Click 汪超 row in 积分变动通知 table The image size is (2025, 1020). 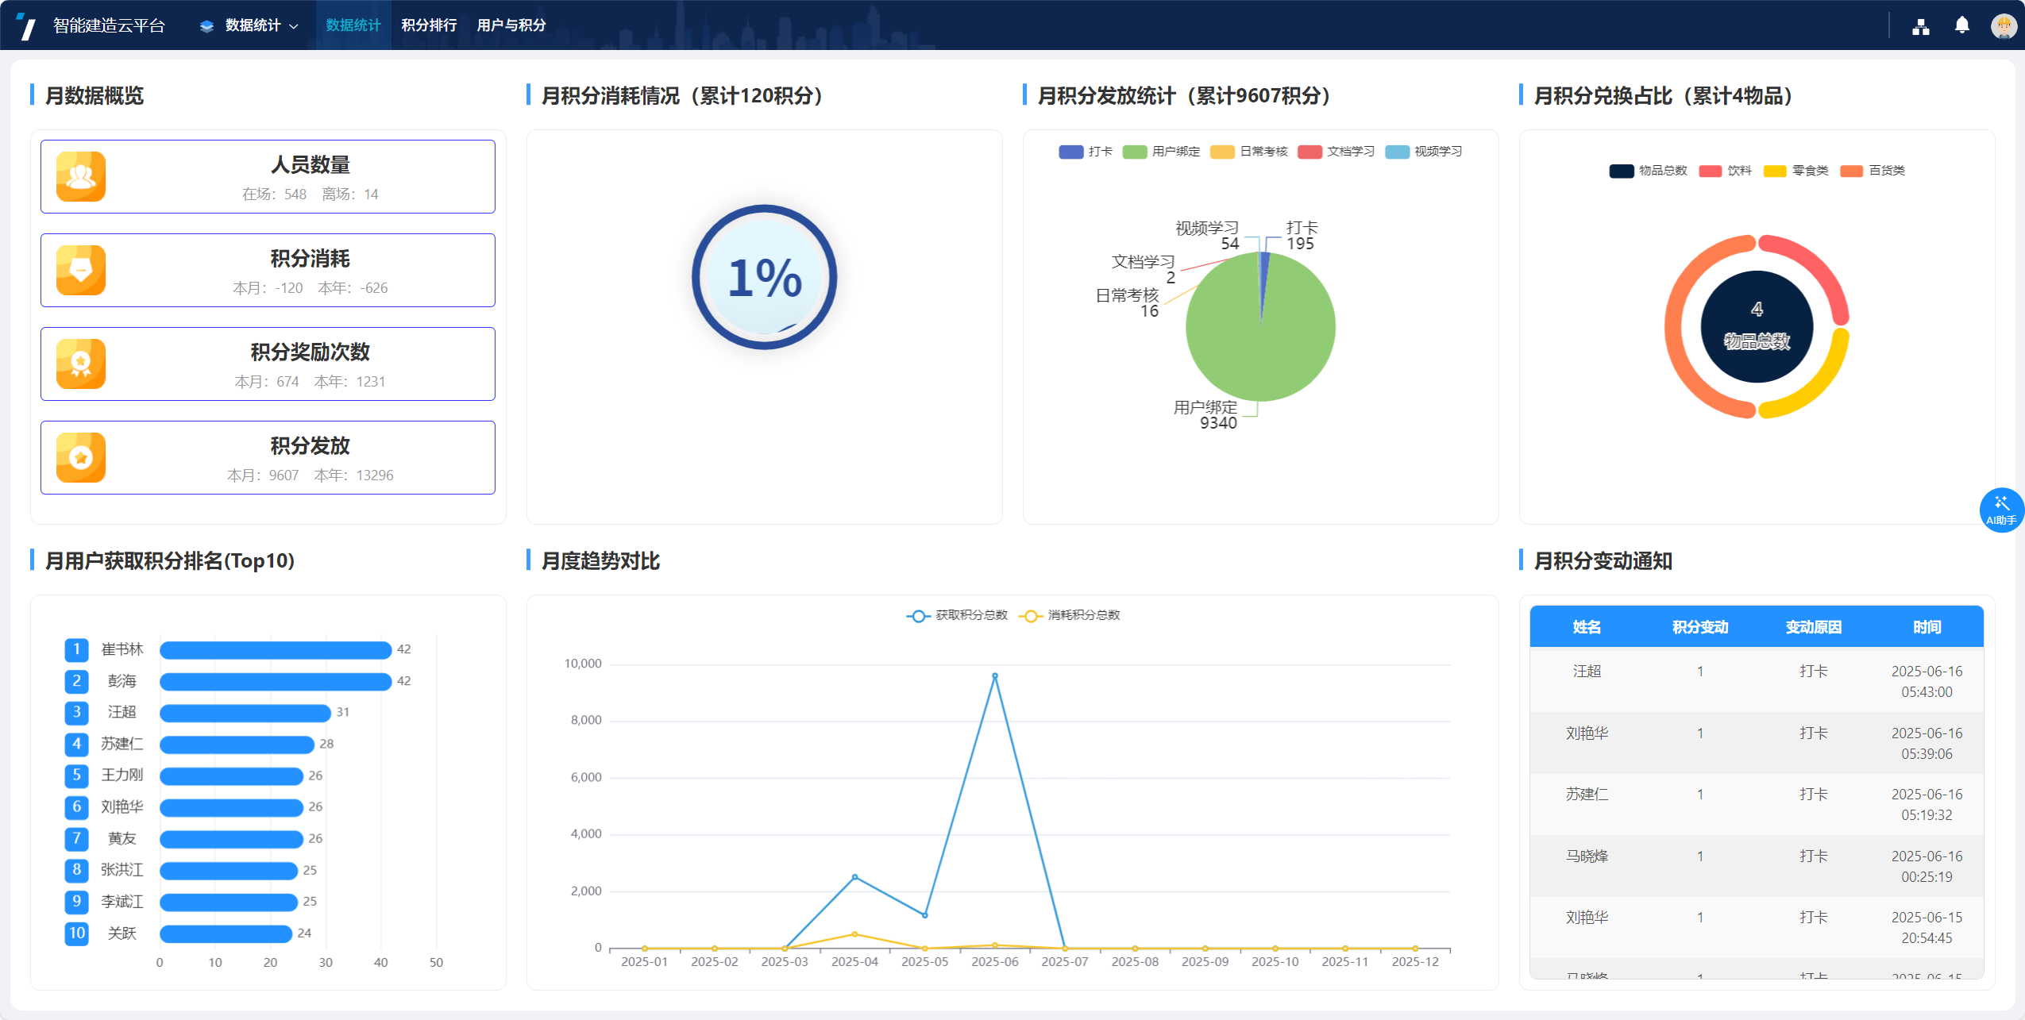[x=1587, y=672]
